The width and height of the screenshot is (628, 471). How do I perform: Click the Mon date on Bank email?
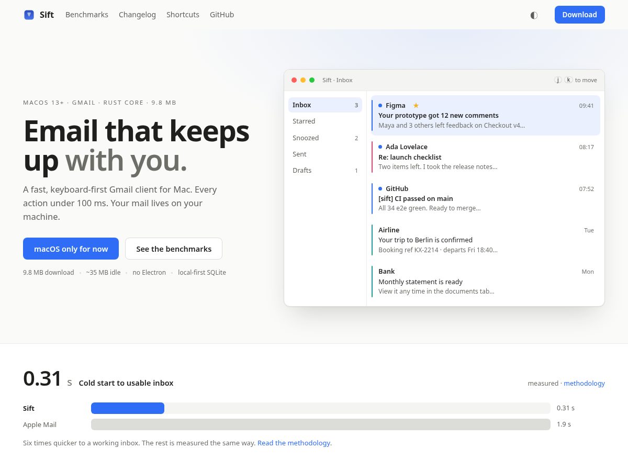click(x=588, y=272)
